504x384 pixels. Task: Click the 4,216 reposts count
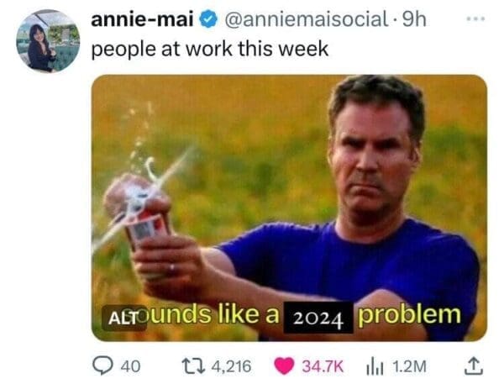232,366
